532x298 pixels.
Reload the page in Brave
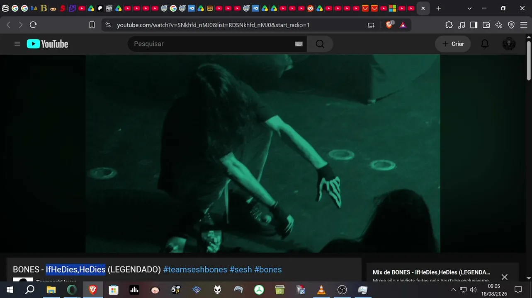click(33, 25)
